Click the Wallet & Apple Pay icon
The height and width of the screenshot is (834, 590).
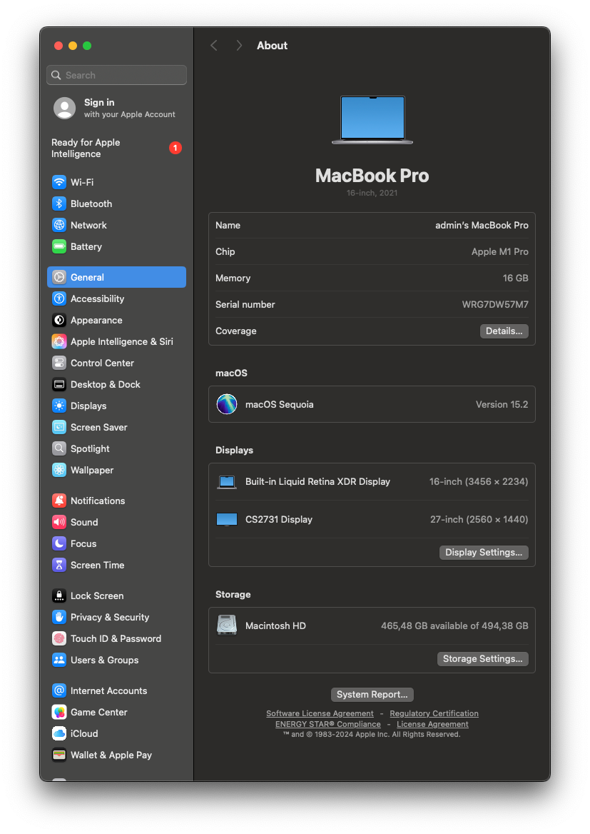pos(59,755)
